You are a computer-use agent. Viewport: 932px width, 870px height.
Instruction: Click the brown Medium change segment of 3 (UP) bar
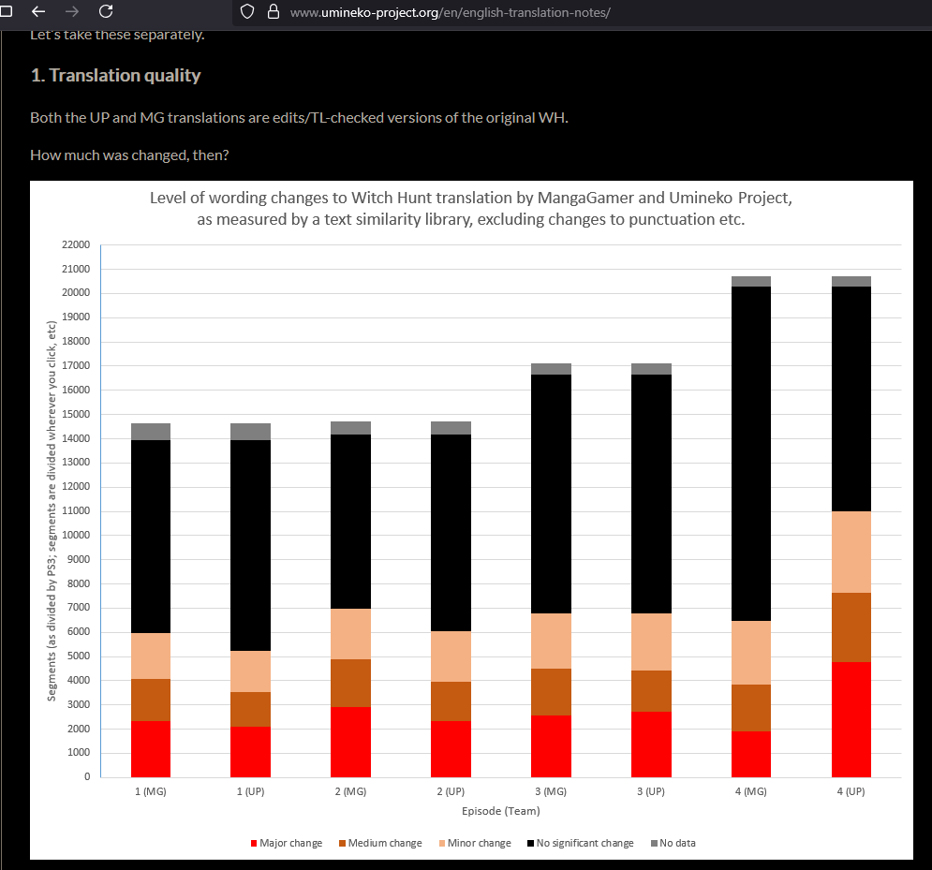(x=651, y=691)
